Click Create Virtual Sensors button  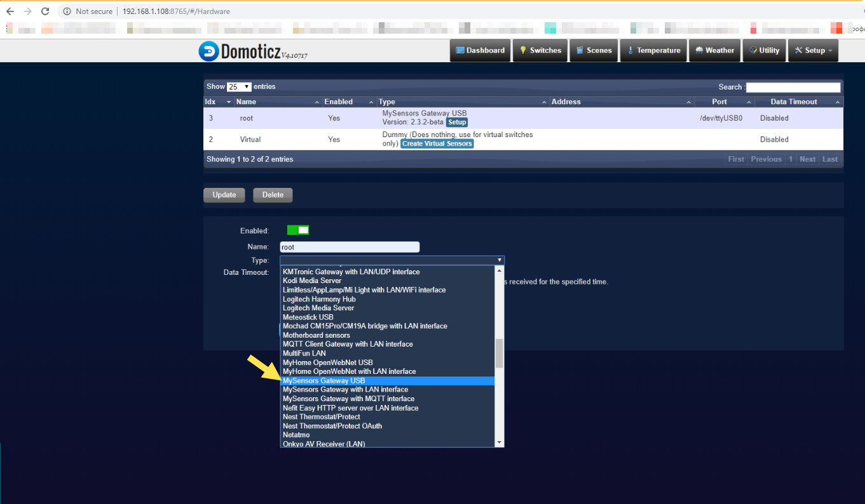click(437, 144)
